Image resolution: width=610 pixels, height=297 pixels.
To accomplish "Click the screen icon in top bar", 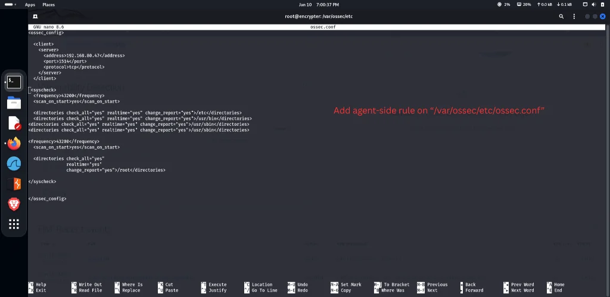I will [x=585, y=5].
